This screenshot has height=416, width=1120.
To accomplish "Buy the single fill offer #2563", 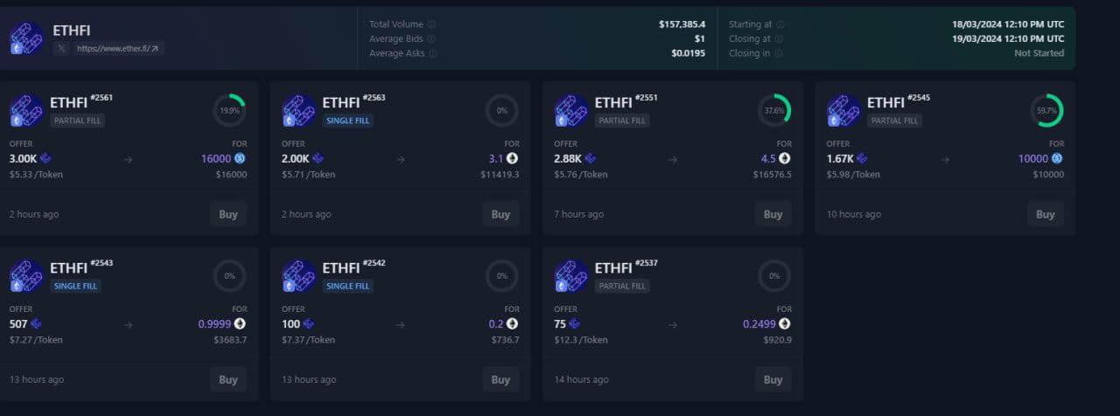I will tap(500, 214).
